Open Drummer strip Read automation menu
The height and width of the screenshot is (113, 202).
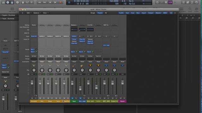click(x=34, y=62)
